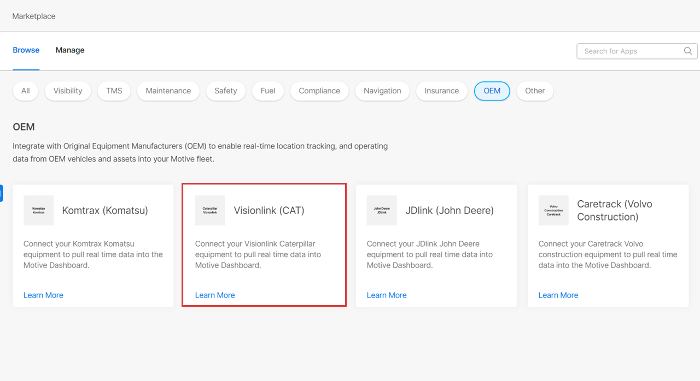Focus the Search for Apps field
The height and width of the screenshot is (381, 700).
(629, 51)
